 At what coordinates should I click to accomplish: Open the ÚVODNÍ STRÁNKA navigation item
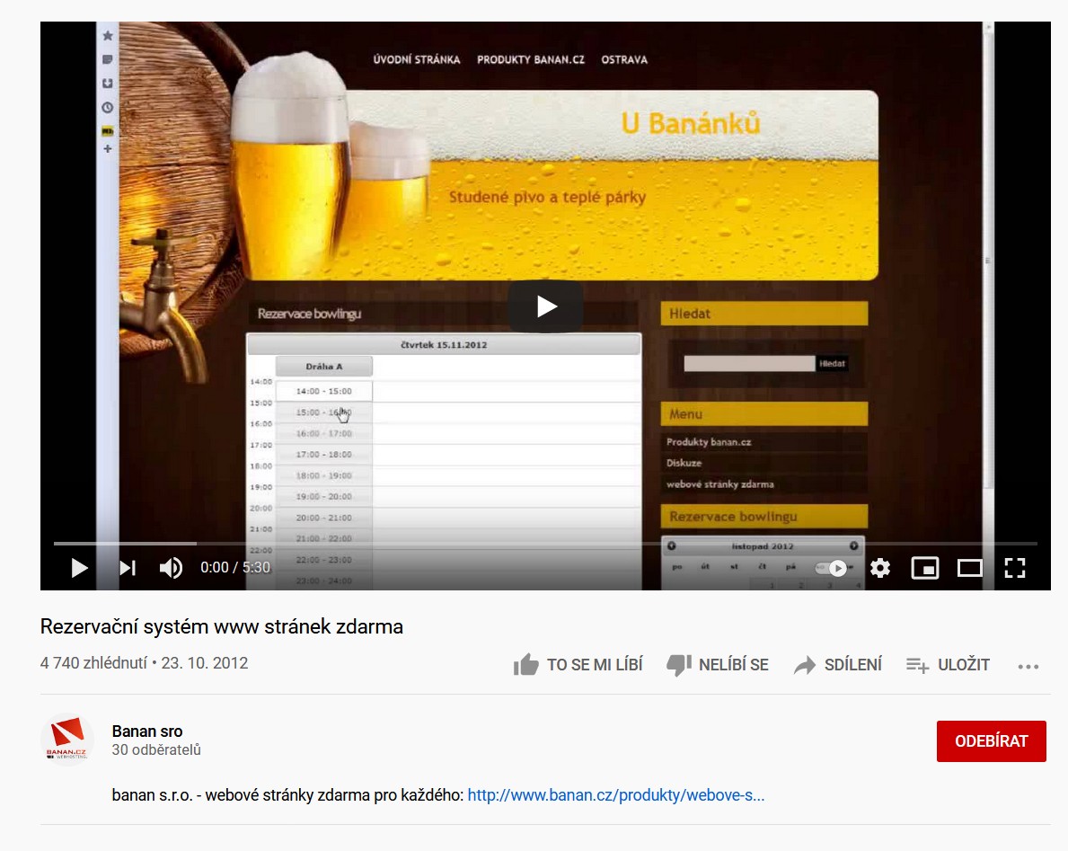pyautogui.click(x=419, y=58)
